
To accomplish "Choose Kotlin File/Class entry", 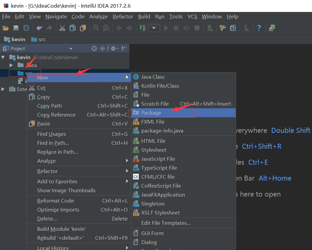I will (183, 86).
